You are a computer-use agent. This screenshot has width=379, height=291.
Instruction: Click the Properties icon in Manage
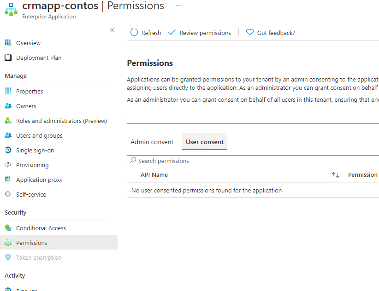tap(8, 91)
